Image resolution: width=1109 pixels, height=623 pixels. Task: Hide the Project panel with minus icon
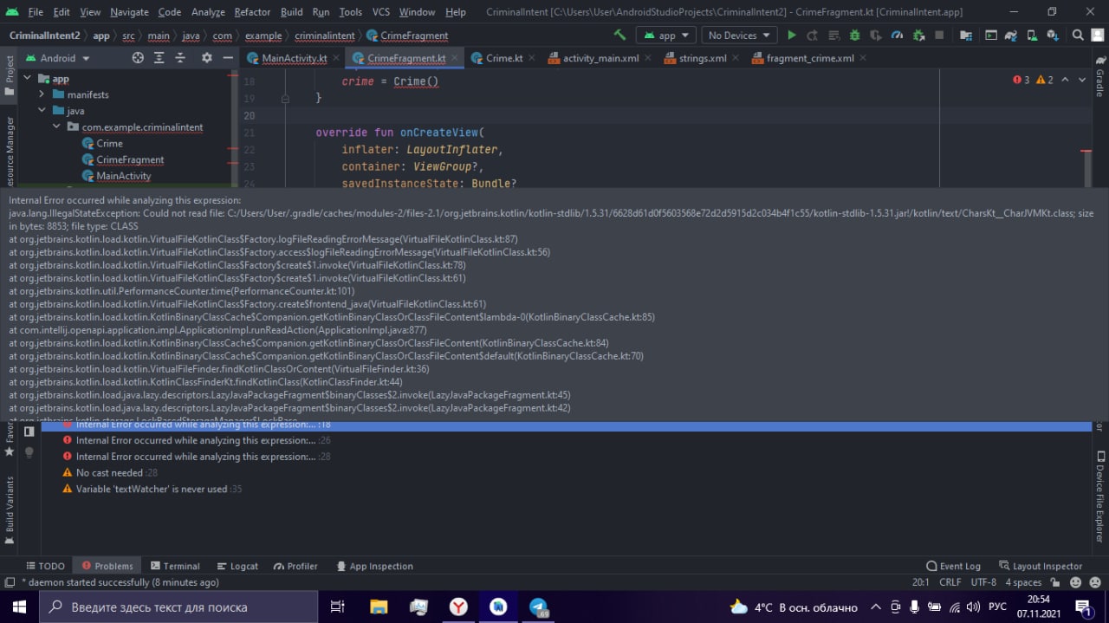click(227, 58)
